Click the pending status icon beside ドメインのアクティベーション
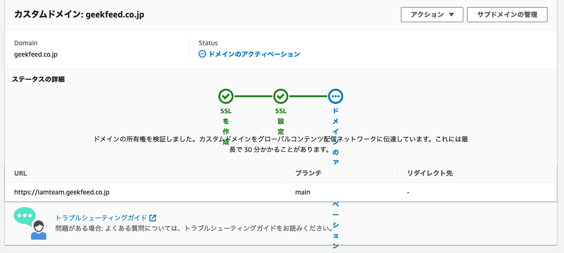Screen dimensions: 564x253 (x=202, y=54)
